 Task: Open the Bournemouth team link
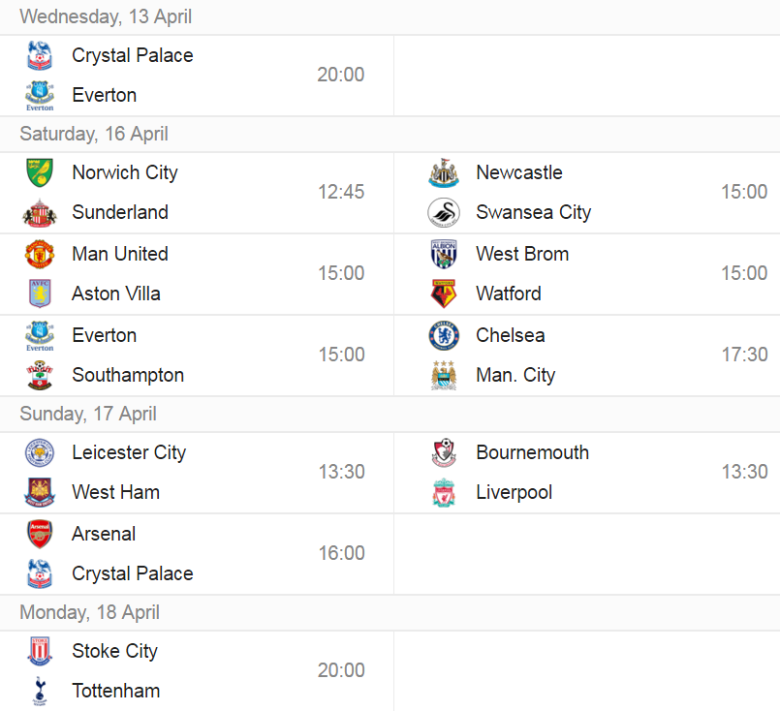532,452
